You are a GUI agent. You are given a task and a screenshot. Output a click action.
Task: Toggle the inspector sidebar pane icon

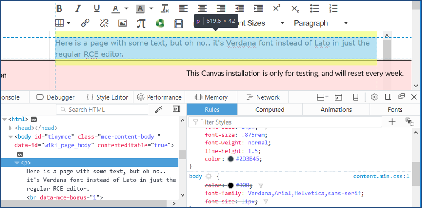176,109
